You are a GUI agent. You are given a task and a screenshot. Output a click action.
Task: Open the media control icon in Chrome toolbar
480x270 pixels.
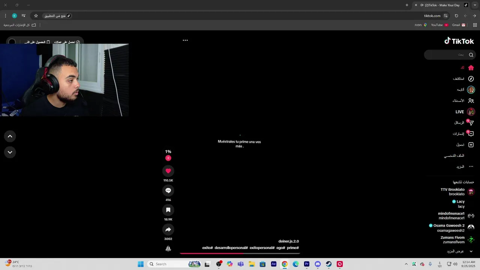point(24,16)
